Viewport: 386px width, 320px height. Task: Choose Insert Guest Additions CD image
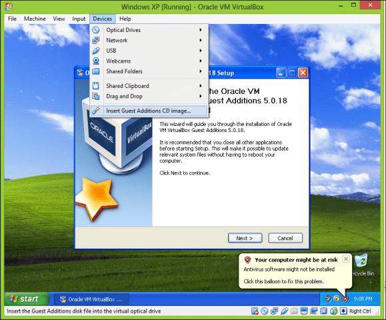point(149,111)
